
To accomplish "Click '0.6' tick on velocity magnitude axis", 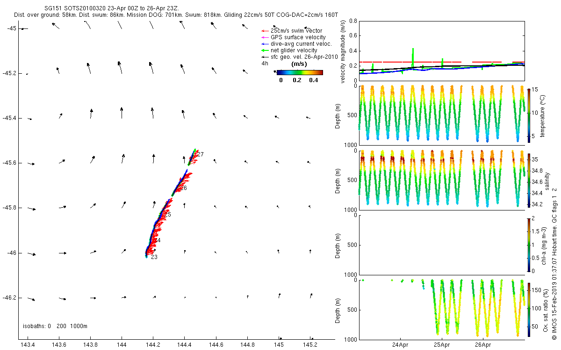I will click(x=353, y=36).
